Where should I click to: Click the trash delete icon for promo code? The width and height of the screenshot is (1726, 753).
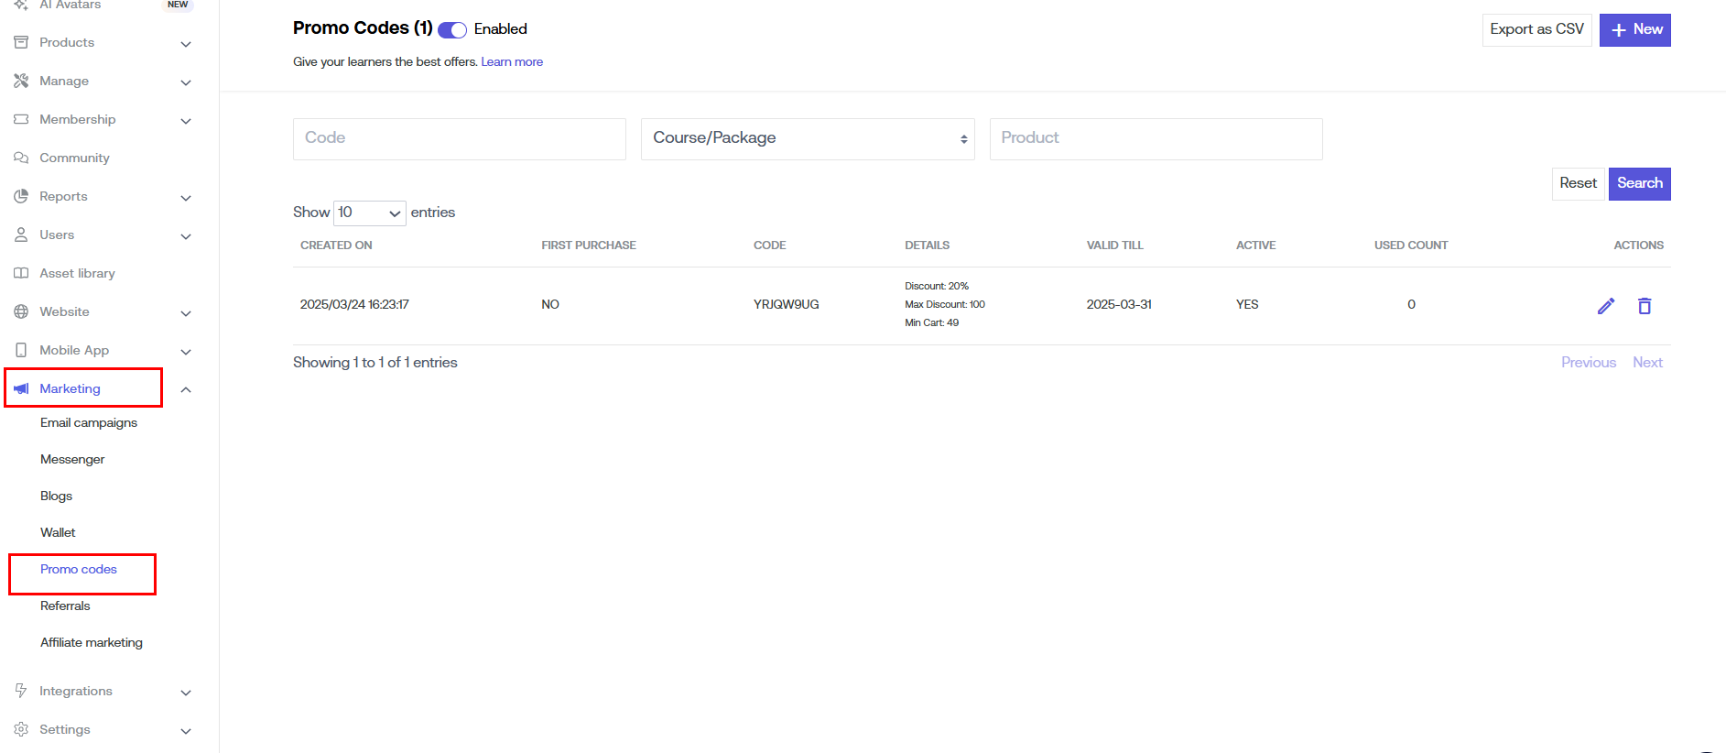(x=1644, y=306)
